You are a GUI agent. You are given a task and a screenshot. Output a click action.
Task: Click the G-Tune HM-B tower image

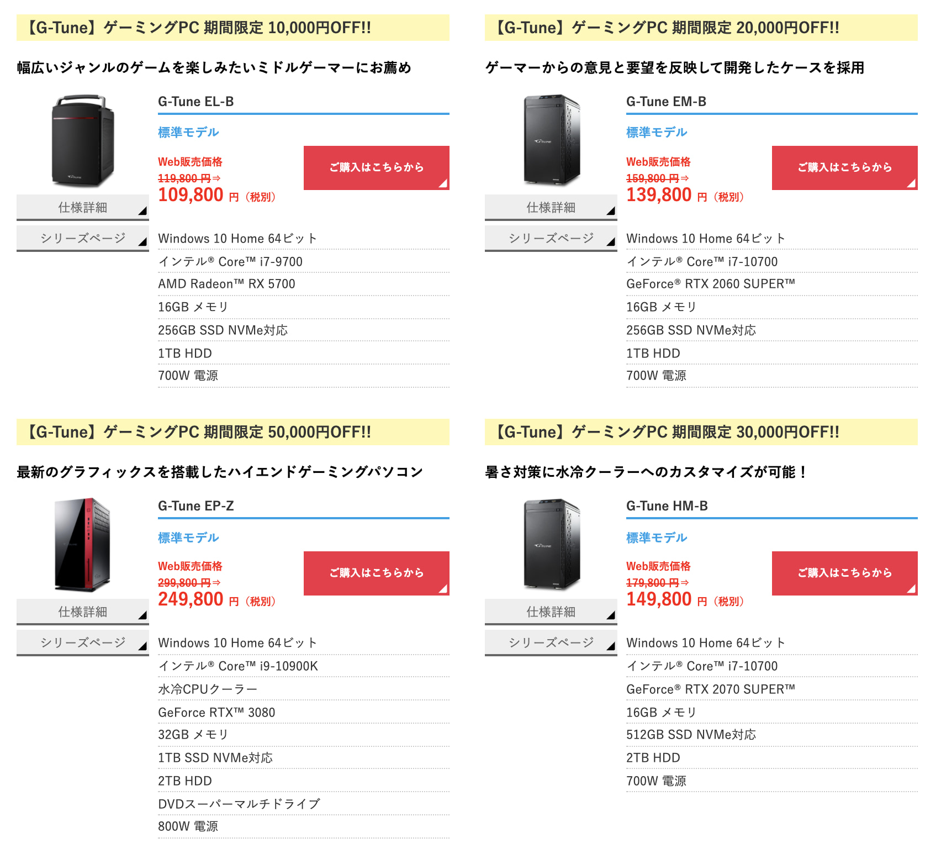click(551, 545)
